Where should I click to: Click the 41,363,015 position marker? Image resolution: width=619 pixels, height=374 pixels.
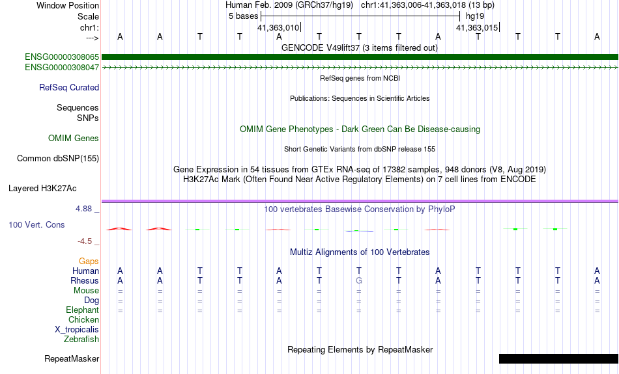click(477, 27)
